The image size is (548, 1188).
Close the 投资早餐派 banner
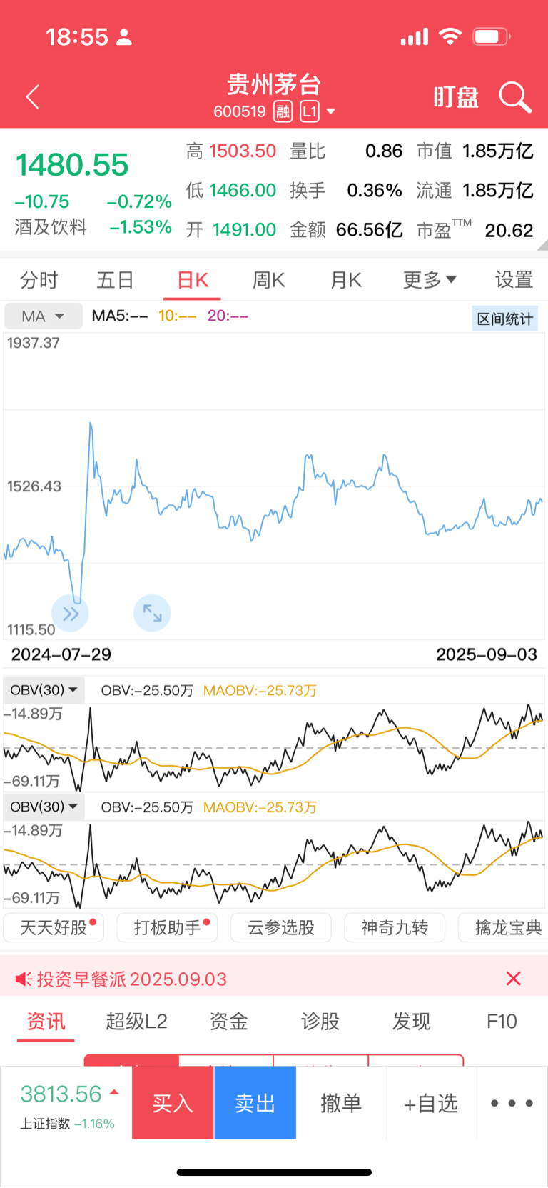513,979
